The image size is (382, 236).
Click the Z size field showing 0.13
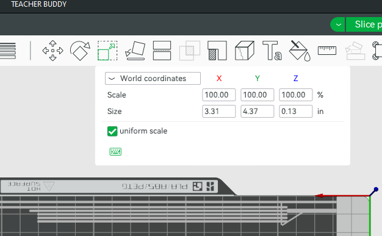pyautogui.click(x=296, y=112)
